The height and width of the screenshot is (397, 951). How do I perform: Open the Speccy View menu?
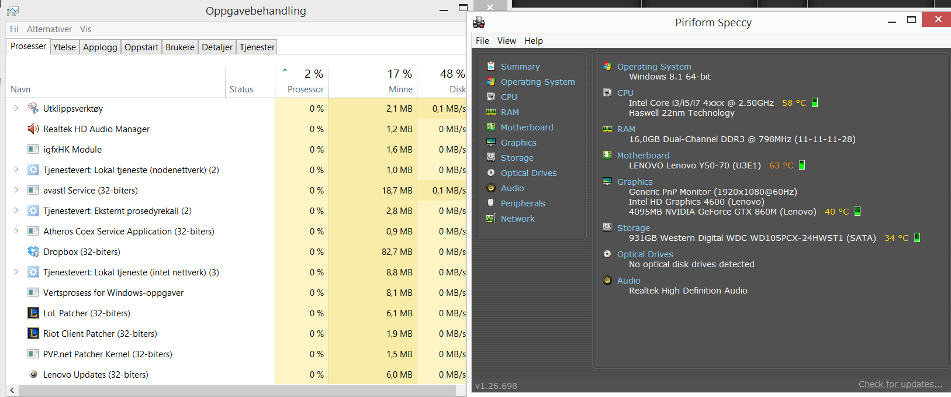point(507,41)
